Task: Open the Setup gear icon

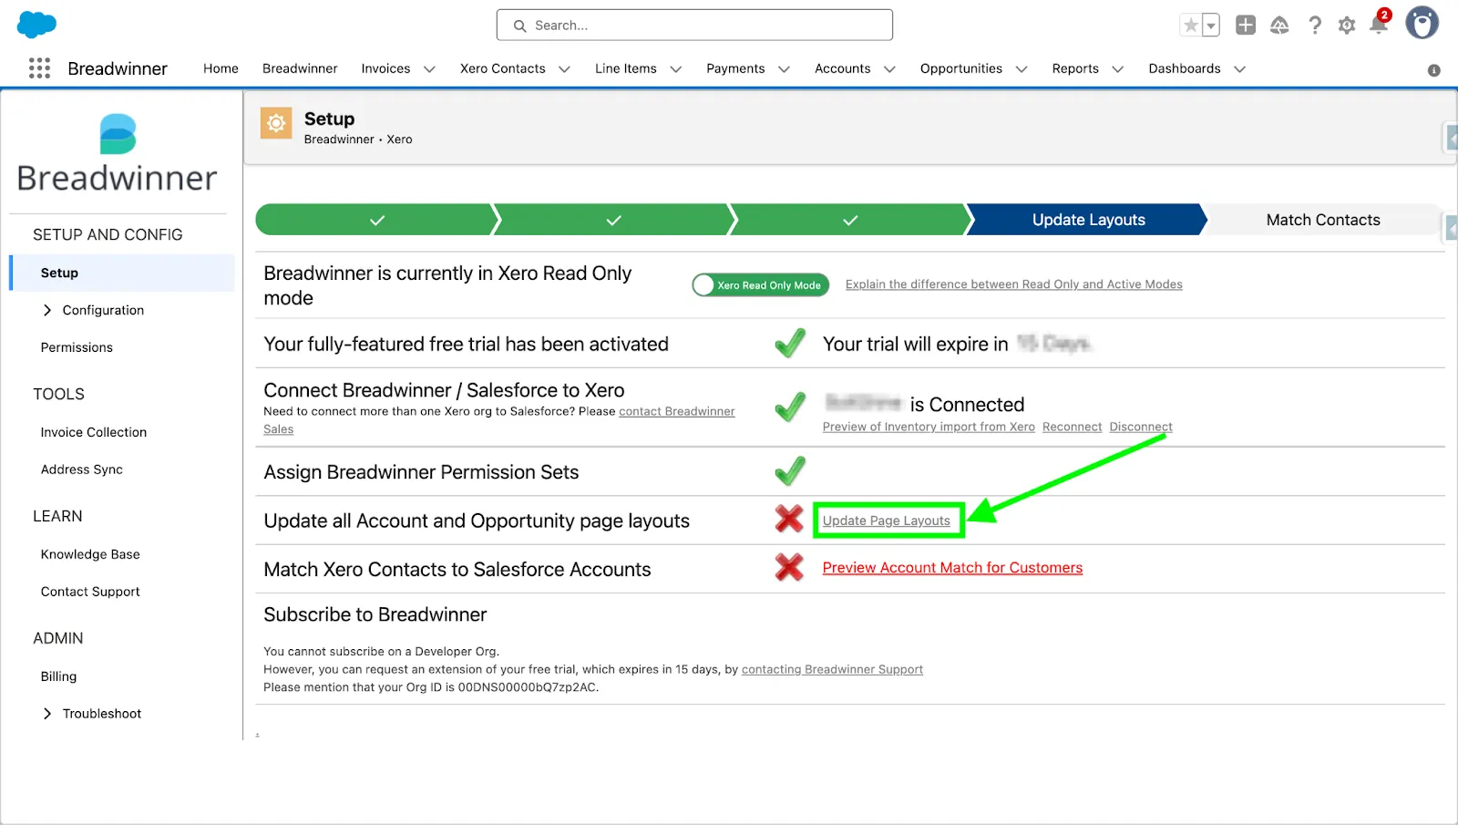Action: click(1347, 26)
